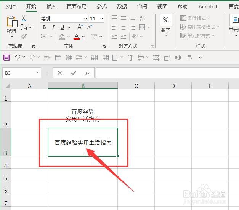239x210 pixels.
Task: Click text orientation icon
Action: coord(135,37)
